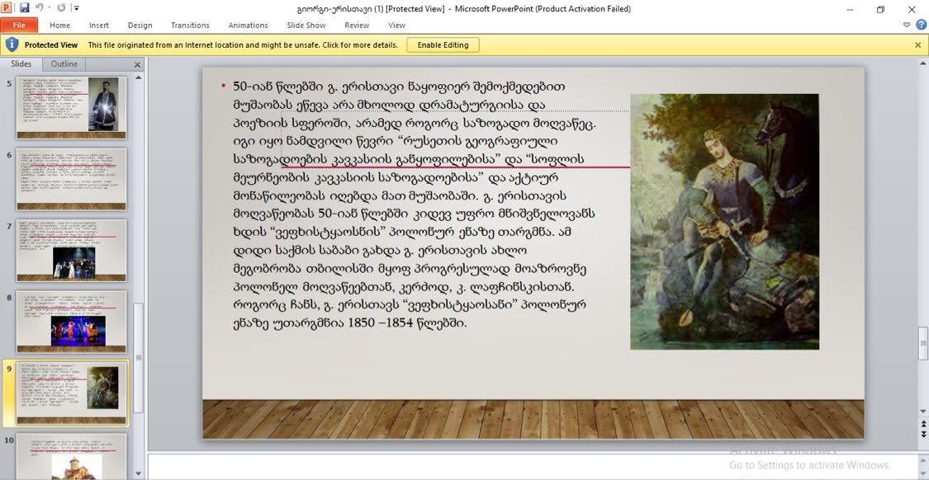This screenshot has width=929, height=480.
Task: Minimize the PowerPoint window
Action: pos(851,9)
